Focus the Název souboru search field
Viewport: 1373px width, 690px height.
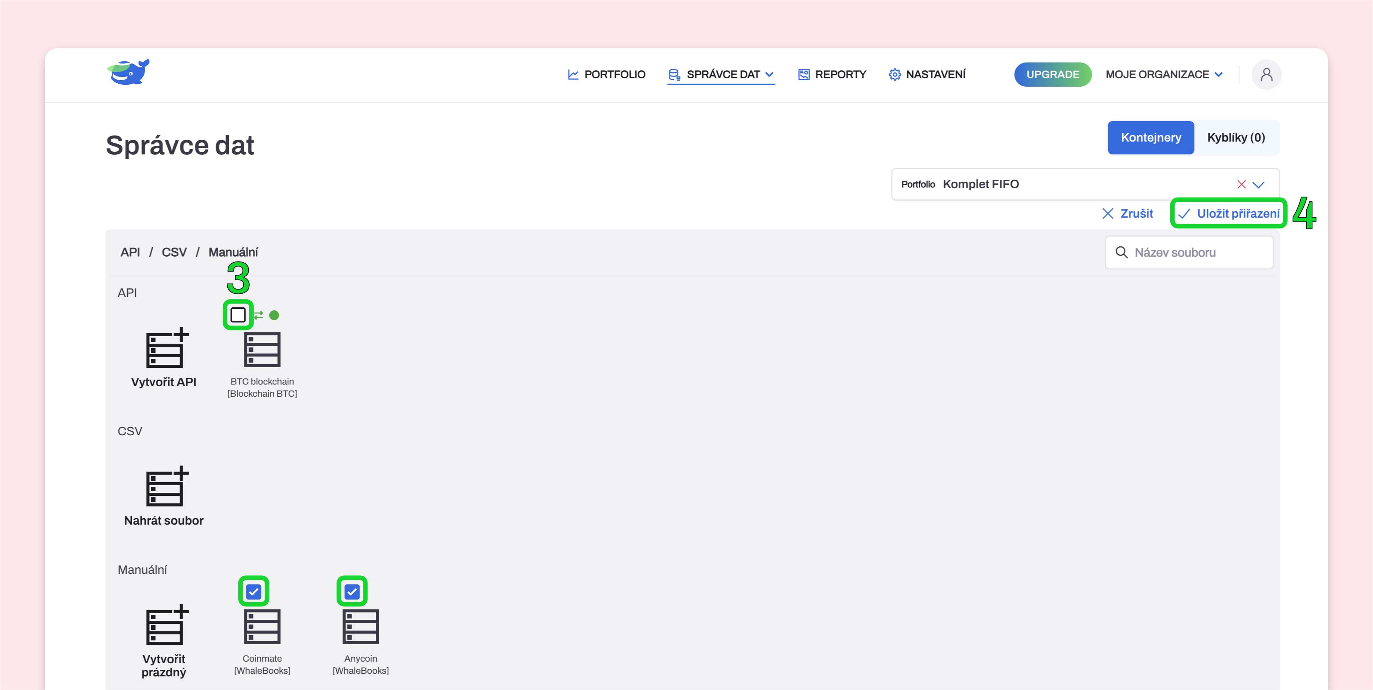click(x=1189, y=252)
